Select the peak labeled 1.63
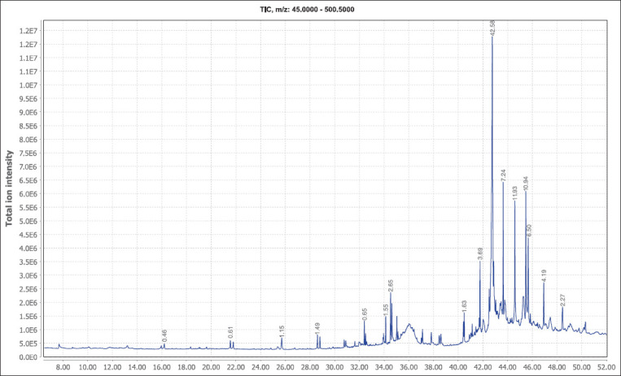621x376 pixels. [x=464, y=306]
